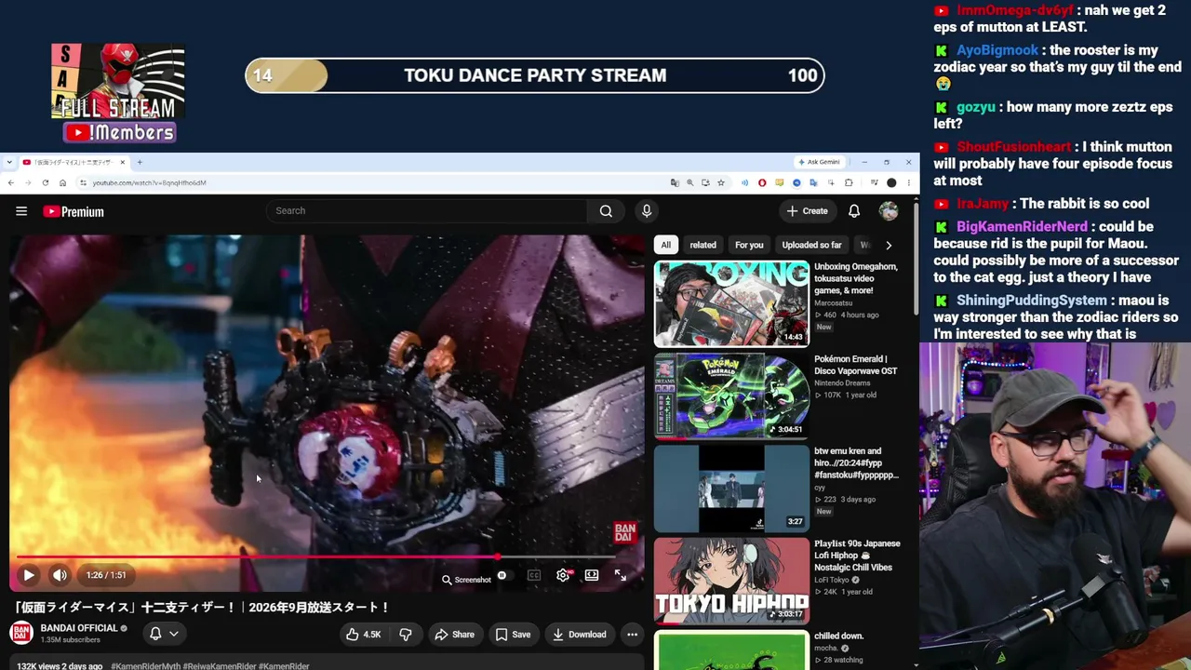Close the Kamen Rider browser tab
This screenshot has width=1191, height=670.
(124, 162)
